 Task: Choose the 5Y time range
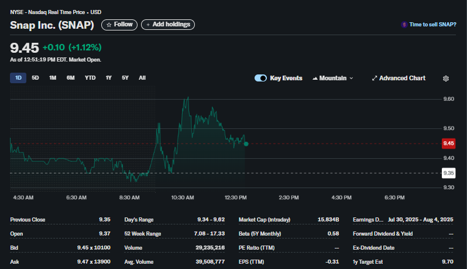[x=125, y=78]
